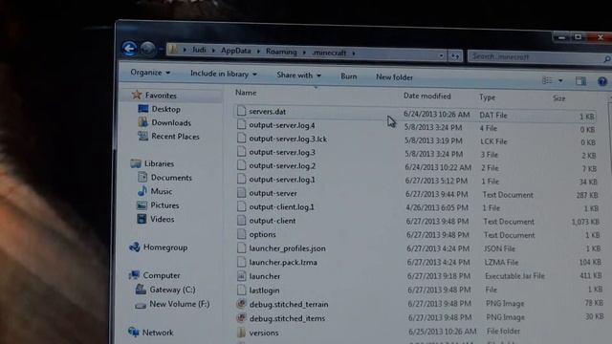Expand the arrow after Judi breadcrumb

213,51
